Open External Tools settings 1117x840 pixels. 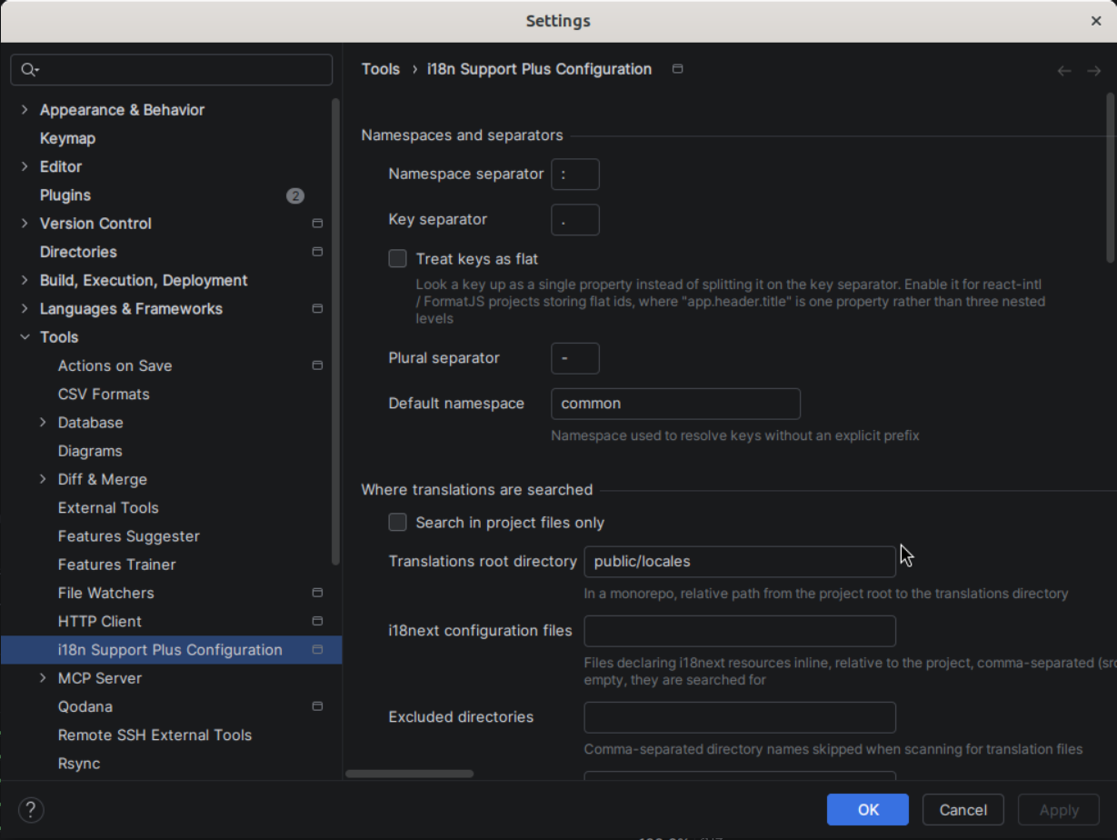108,507
